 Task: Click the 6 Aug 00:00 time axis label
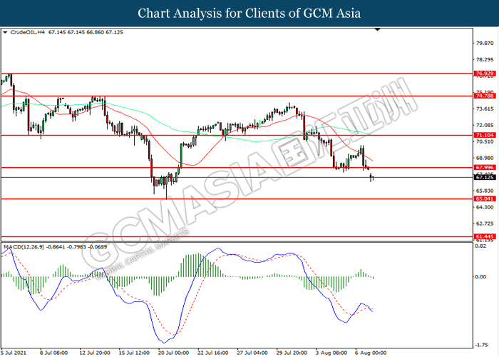click(371, 353)
